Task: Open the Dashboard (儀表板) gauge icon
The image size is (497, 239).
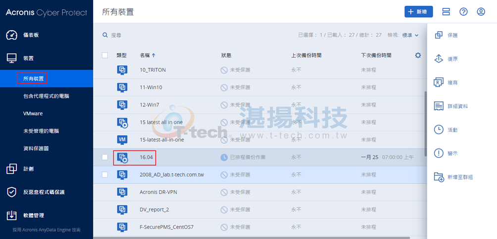Action: [x=12, y=35]
